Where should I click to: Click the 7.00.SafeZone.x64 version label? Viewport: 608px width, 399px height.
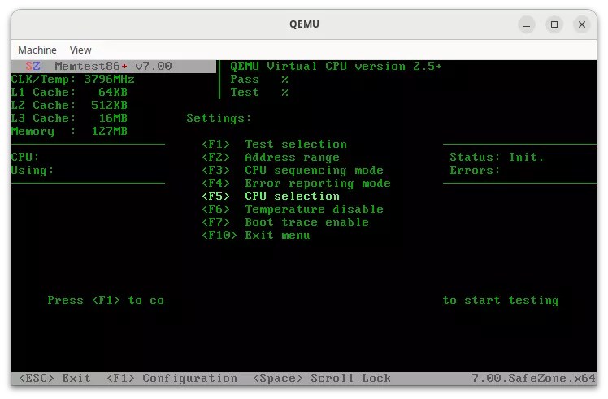(533, 378)
